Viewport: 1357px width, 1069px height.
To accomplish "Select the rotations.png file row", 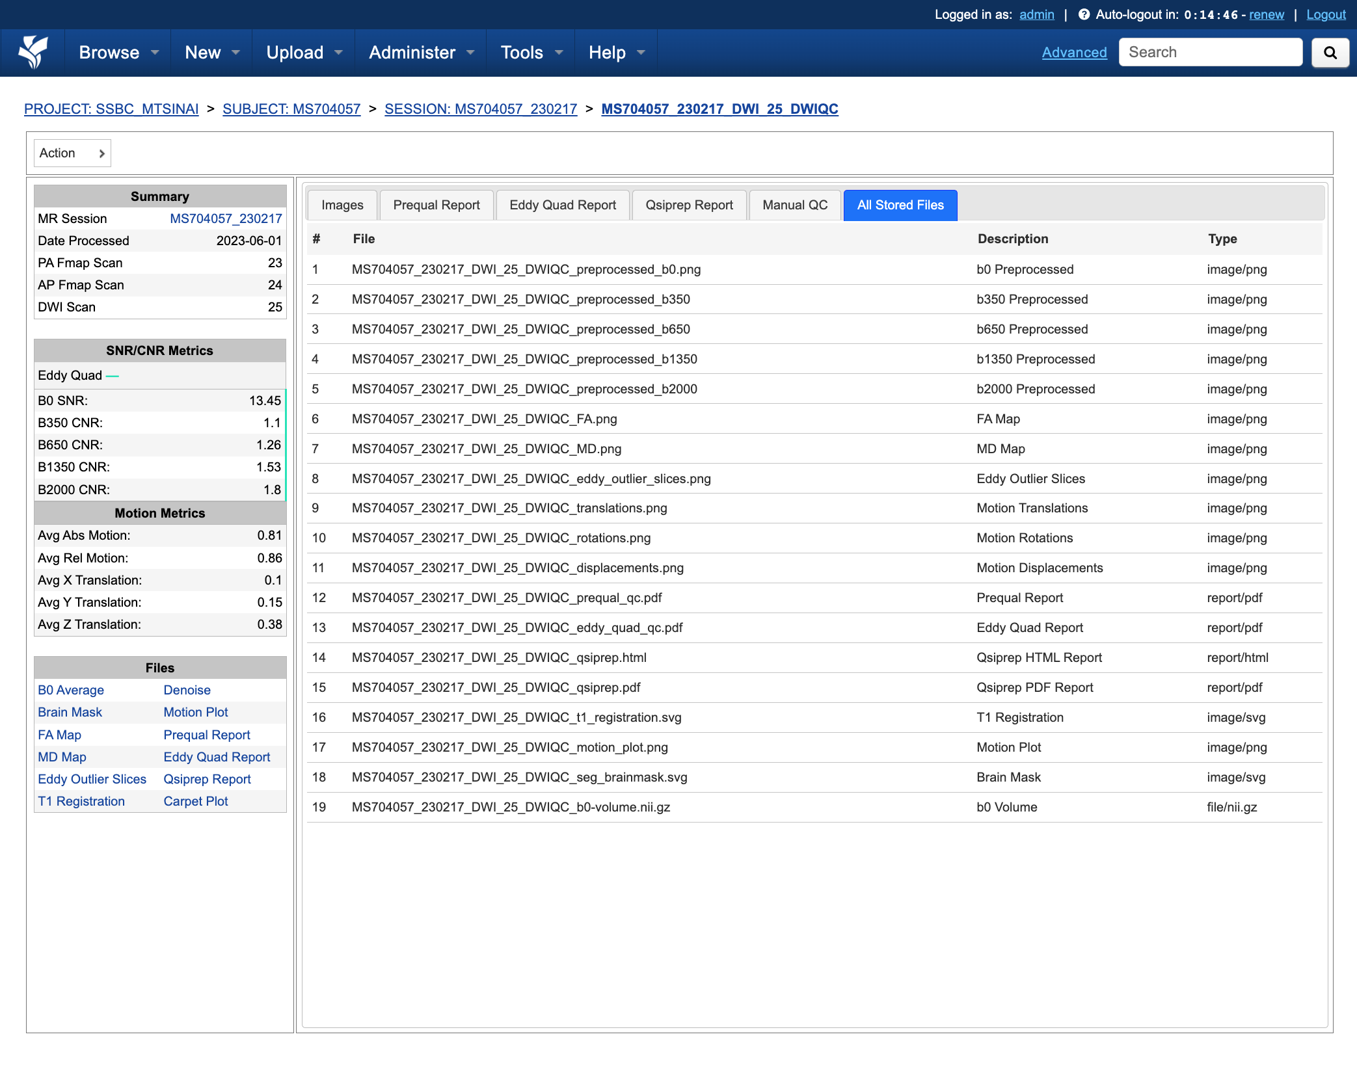I will tap(814, 538).
